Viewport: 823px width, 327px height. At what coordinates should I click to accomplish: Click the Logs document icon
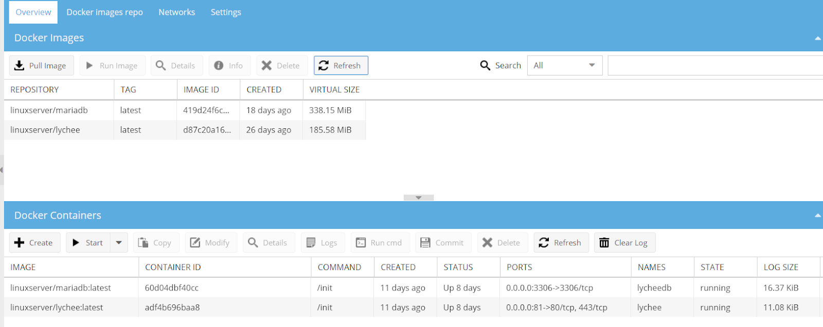click(x=311, y=243)
